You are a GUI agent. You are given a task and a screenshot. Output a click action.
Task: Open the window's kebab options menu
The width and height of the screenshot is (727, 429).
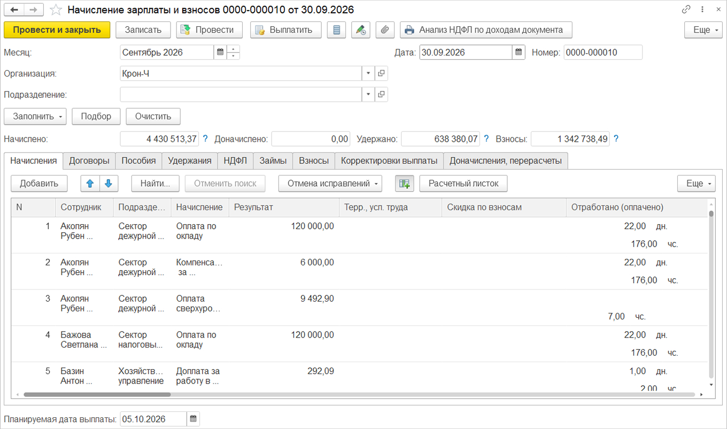[x=702, y=10]
